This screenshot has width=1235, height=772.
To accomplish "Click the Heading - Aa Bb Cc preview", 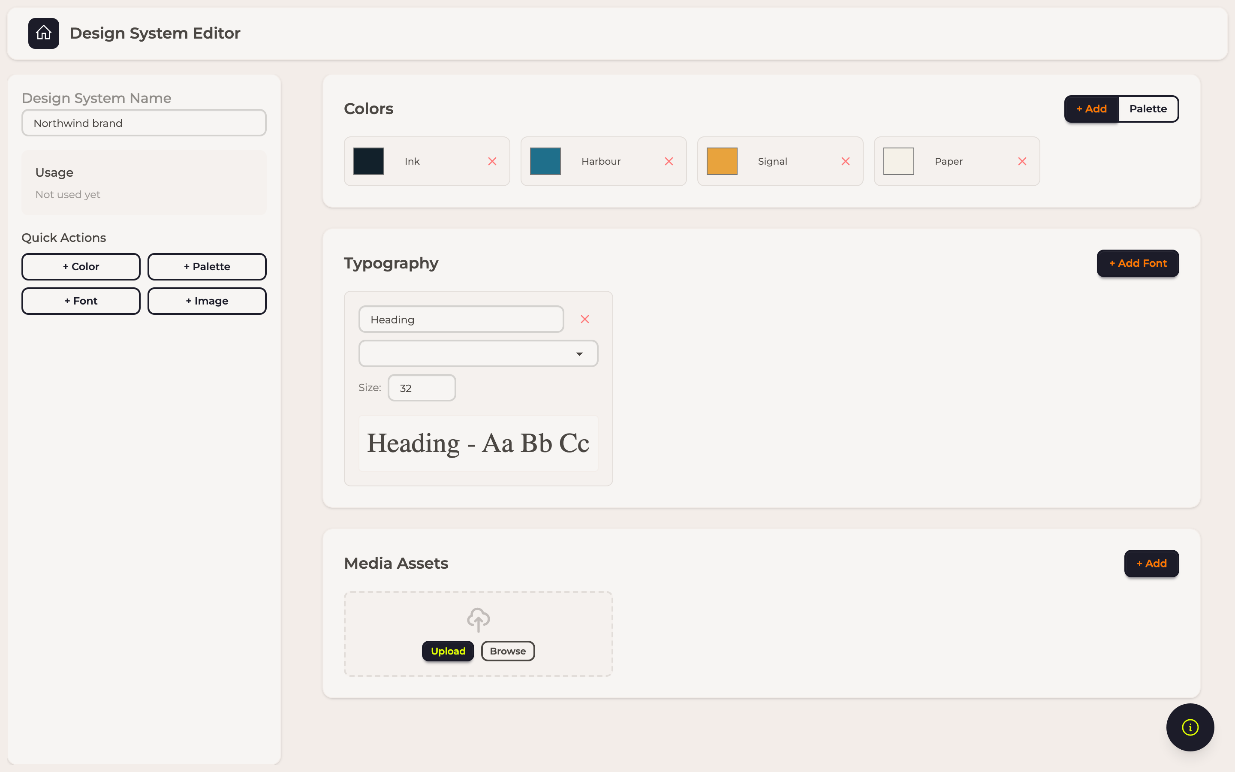I will (478, 443).
